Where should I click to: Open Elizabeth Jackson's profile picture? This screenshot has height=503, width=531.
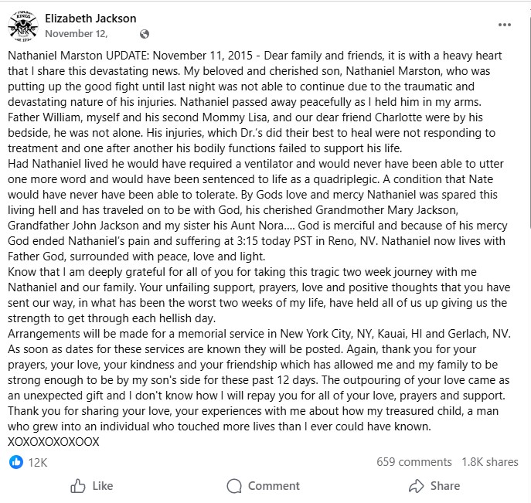(x=23, y=25)
